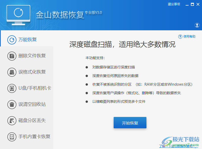Screen dimensions: 202x149
Task: Click the heading 深度磁盘扫描,适用绝大多数情况
Action: point(122,44)
